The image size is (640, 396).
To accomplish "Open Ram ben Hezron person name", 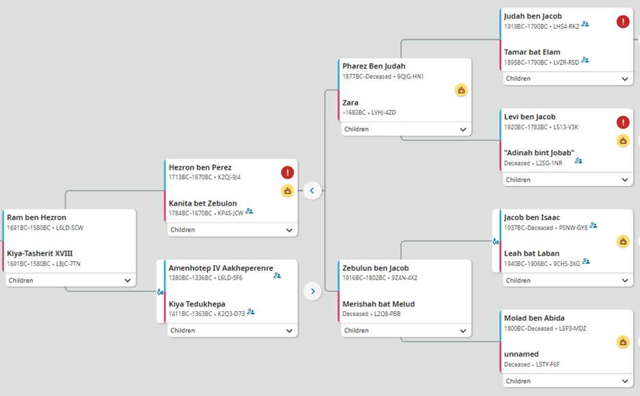I will tap(36, 217).
